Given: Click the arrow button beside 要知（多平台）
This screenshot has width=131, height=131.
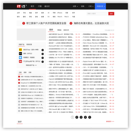Looking at the screenshot, I should click(x=43, y=54).
